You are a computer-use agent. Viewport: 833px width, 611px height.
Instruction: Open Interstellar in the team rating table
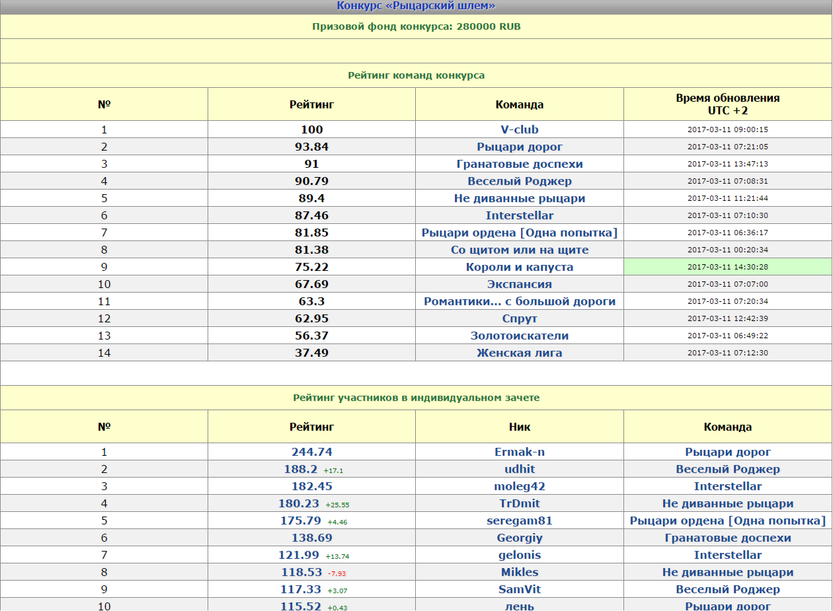(x=520, y=215)
